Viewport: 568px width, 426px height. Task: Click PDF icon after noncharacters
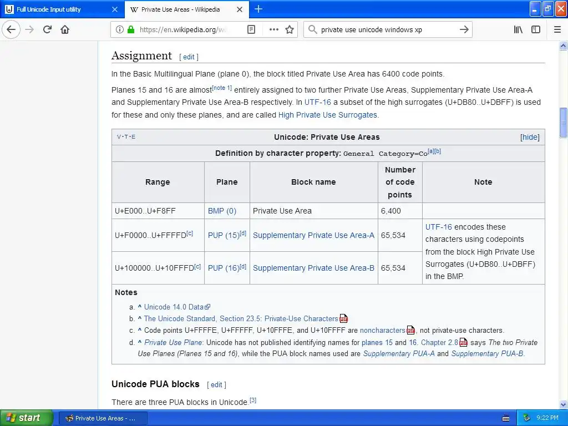click(410, 331)
